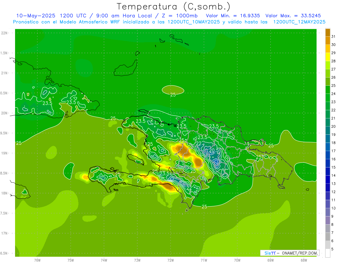Viewport: 341px width, 264px height.
Task: Click the SisTT ONAMET/REP.DOM. logo box
Action: tap(290, 253)
